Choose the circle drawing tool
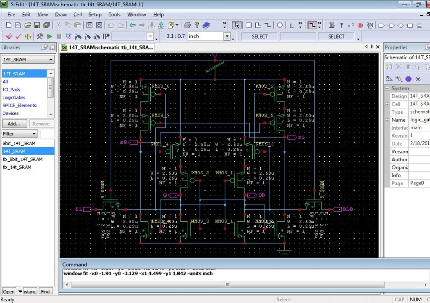Screen dimensions: 430x303 280,25
